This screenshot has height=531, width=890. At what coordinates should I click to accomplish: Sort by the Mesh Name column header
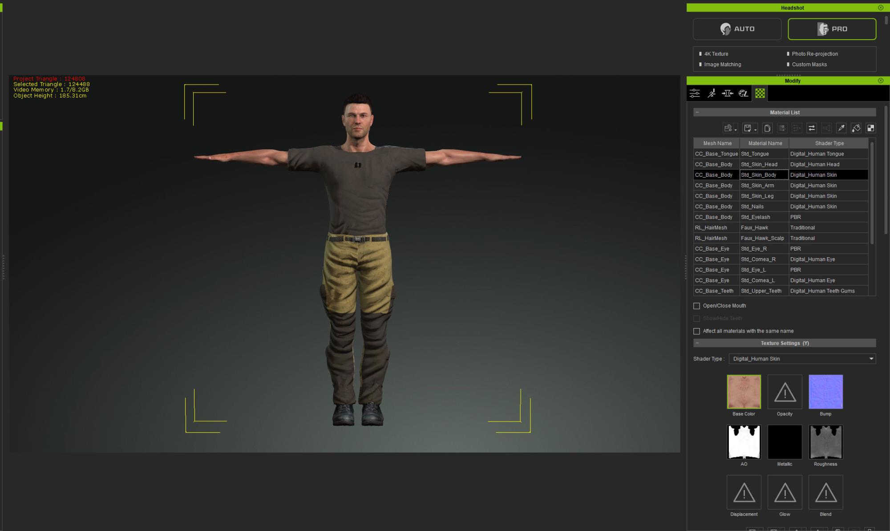point(717,143)
